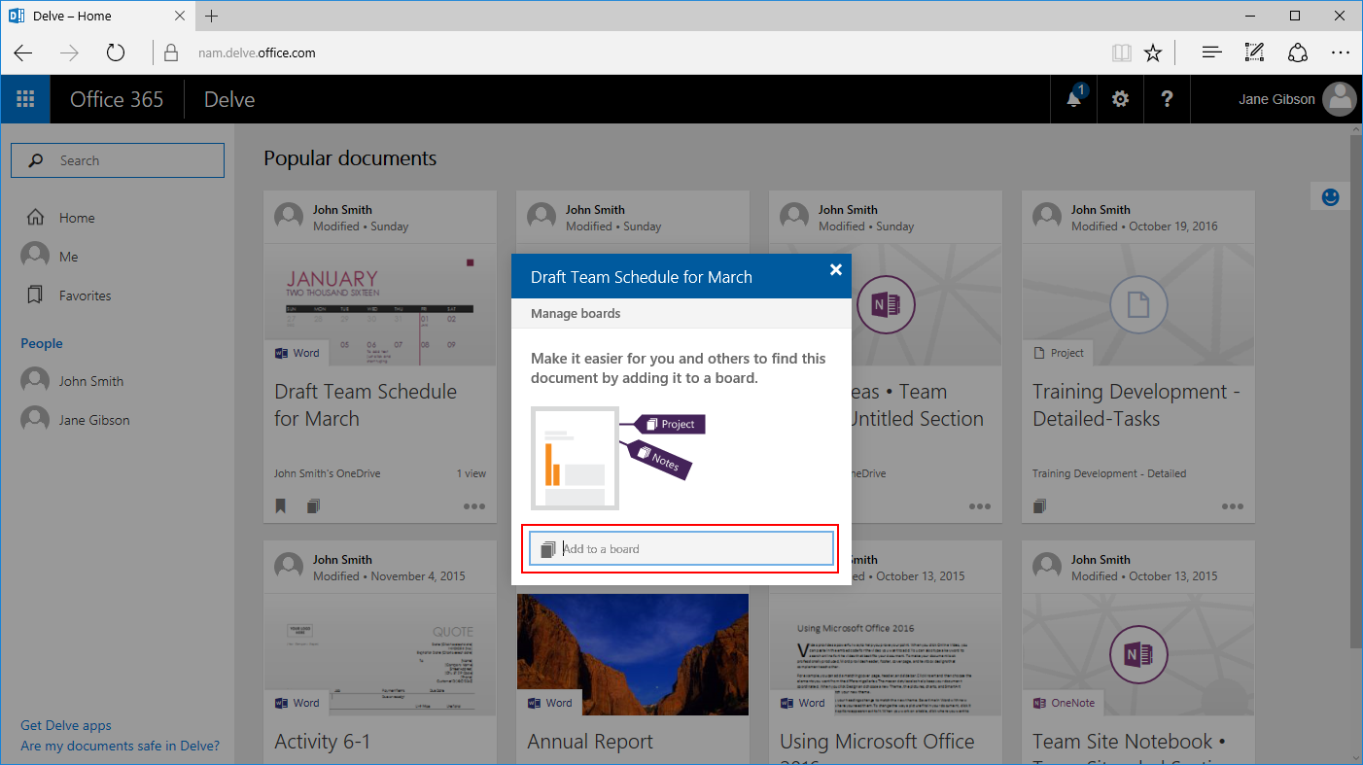Open browser reading view
This screenshot has height=765, width=1363.
1122,52
